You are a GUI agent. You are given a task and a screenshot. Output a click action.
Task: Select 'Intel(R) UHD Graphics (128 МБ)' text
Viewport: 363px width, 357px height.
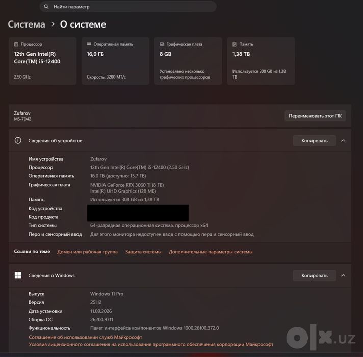(123, 191)
